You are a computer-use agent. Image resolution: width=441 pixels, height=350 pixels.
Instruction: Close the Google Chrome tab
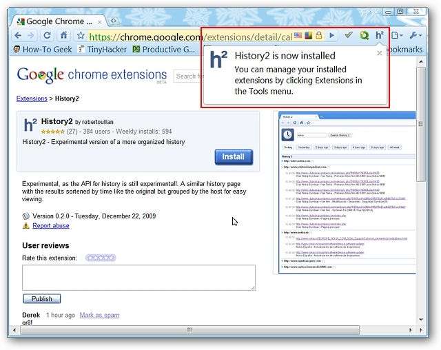(99, 21)
